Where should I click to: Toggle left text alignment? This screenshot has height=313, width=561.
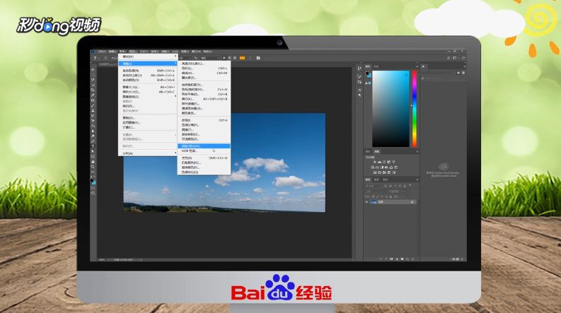click(x=224, y=58)
